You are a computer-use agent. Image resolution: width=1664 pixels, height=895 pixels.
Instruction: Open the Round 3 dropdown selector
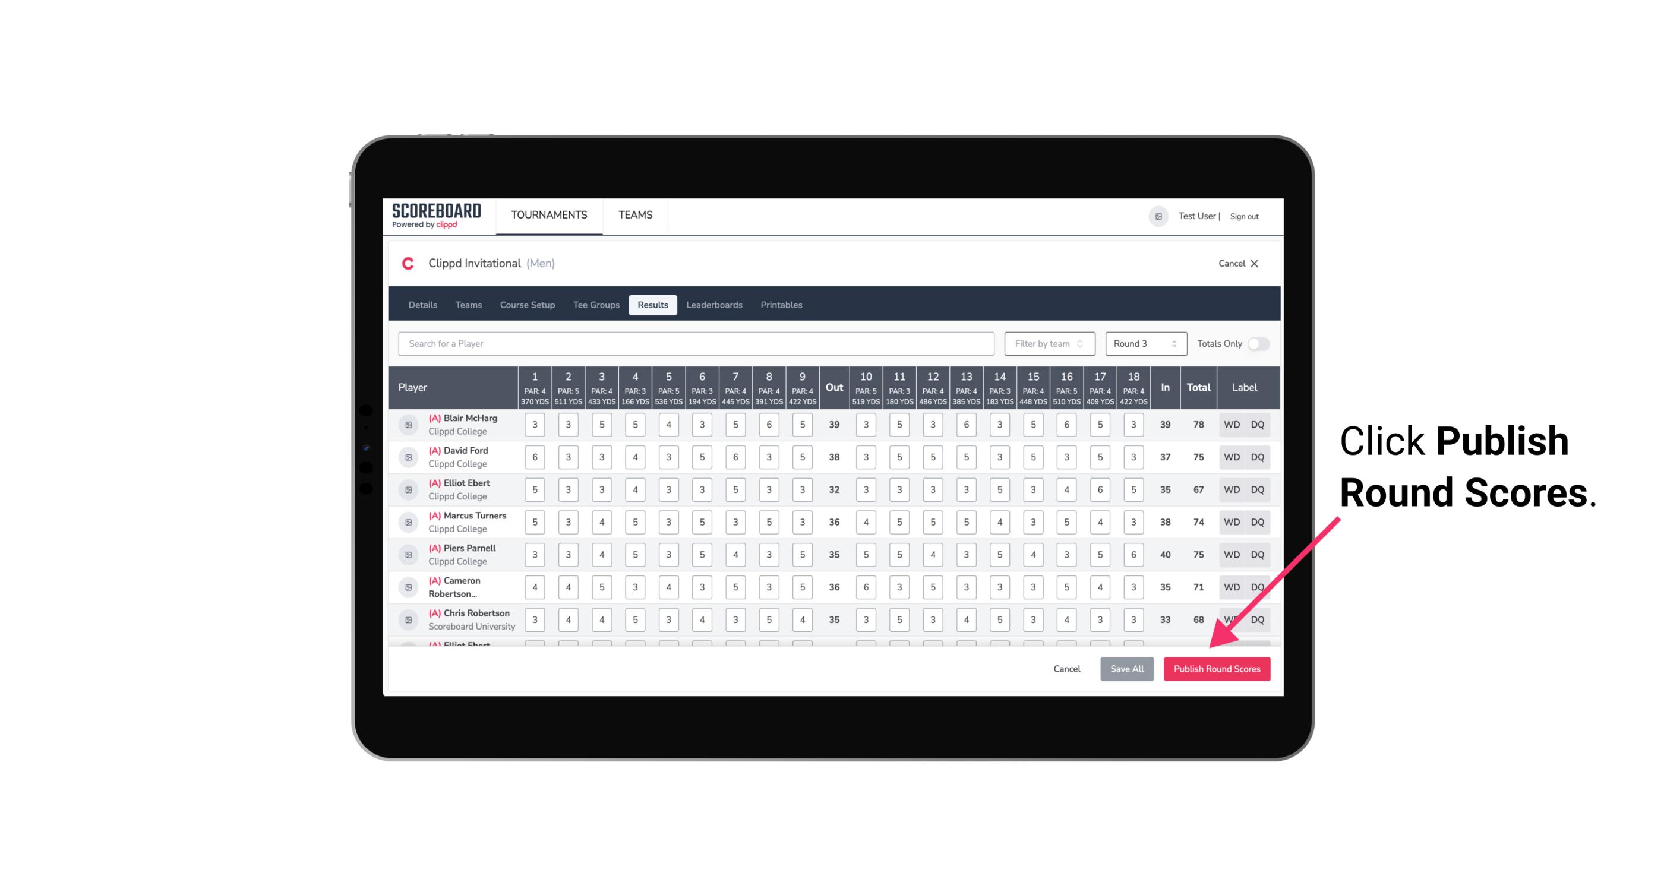pyautogui.click(x=1143, y=344)
